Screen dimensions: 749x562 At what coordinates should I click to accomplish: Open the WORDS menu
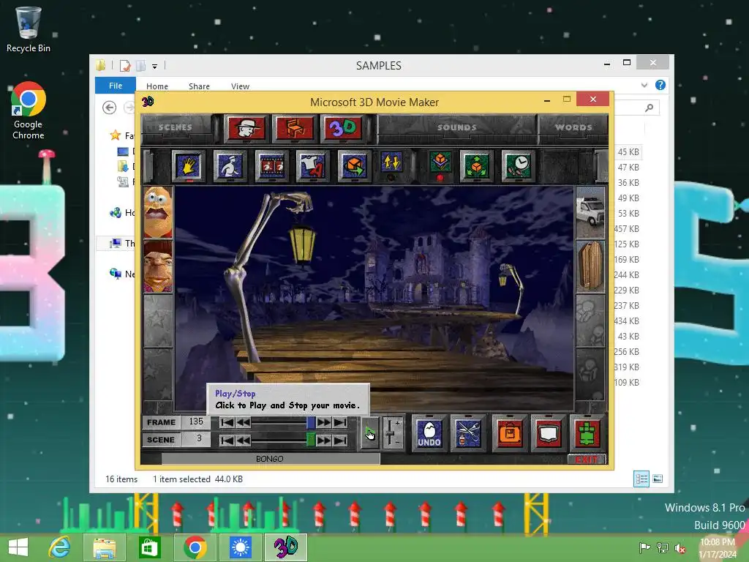click(573, 127)
